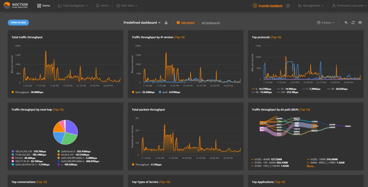Click node 31252 in AS path diagram
Image resolution: width=368 pixels, height=187 pixels.
click(x=263, y=123)
